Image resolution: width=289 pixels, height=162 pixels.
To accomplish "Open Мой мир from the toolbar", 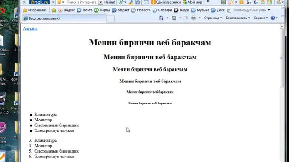I will coord(192,2).
